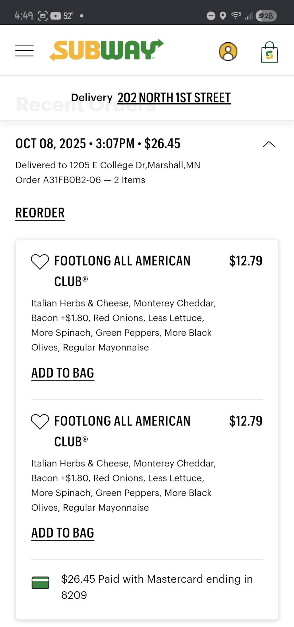Viewport: 294px width, 627px height.
Task: Tap the do-not-disturb status icon
Action: click(211, 16)
